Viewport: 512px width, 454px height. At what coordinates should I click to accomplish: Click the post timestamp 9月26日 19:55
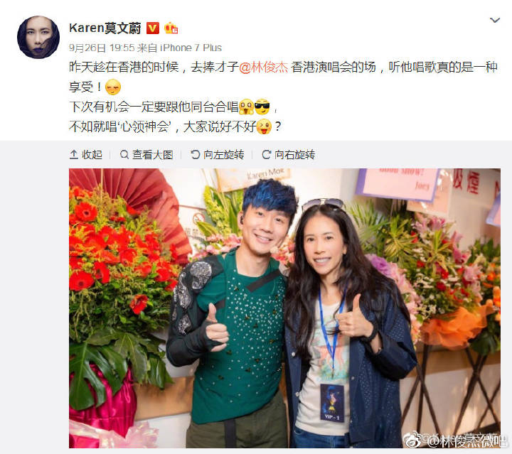pyautogui.click(x=102, y=48)
